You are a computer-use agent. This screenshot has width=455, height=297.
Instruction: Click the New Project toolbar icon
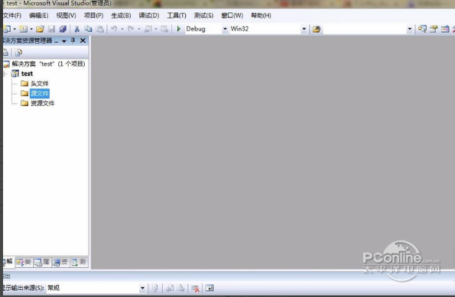(7, 29)
